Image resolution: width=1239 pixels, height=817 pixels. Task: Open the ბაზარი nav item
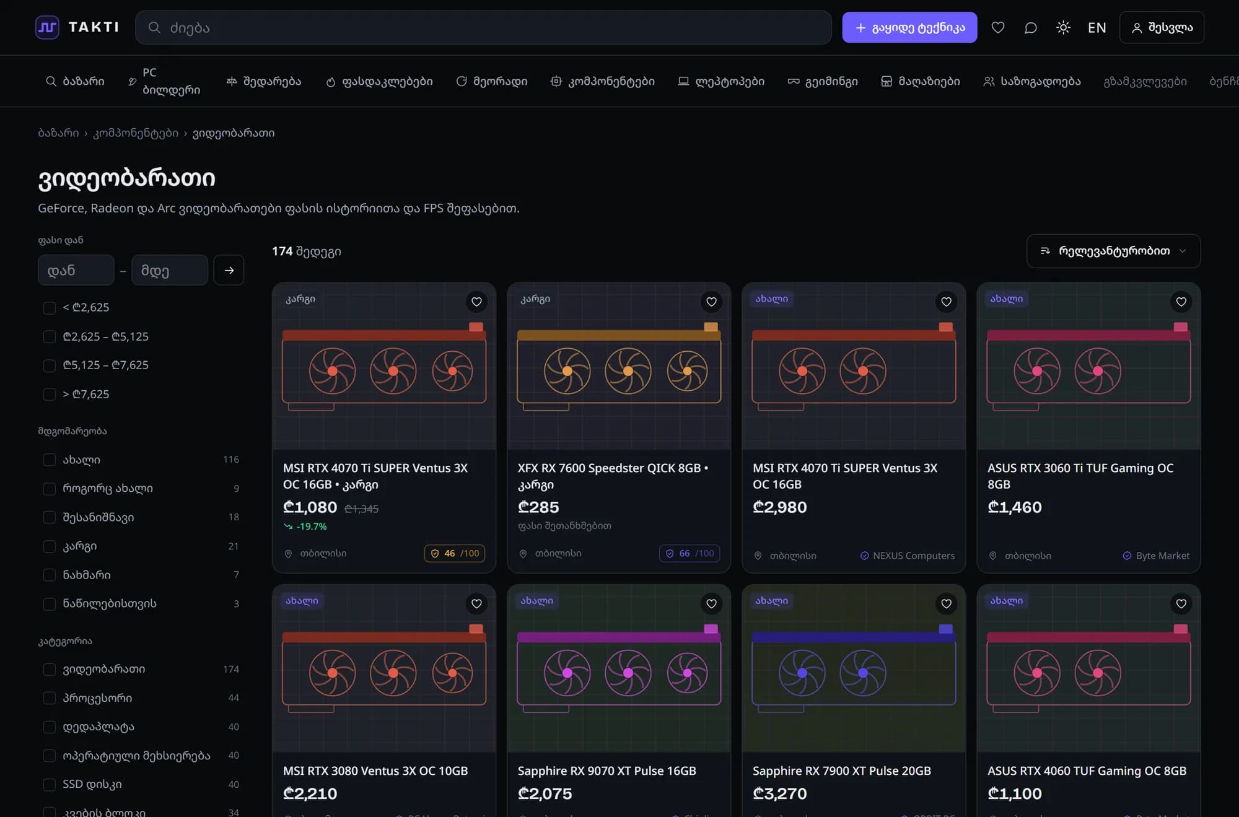pos(75,81)
